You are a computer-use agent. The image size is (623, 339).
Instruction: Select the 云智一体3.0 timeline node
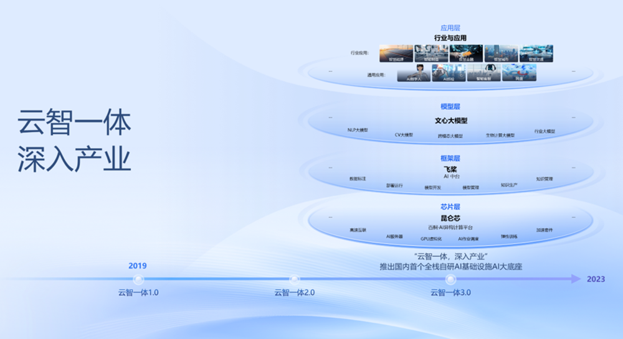click(450, 279)
